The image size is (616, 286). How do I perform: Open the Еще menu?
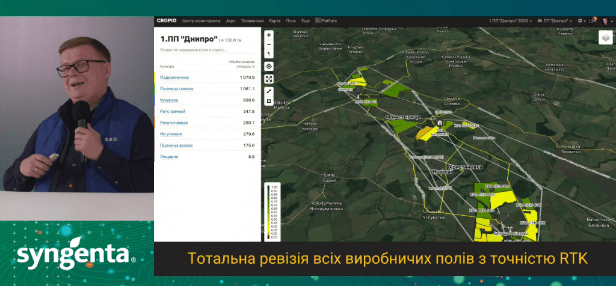[x=305, y=21]
